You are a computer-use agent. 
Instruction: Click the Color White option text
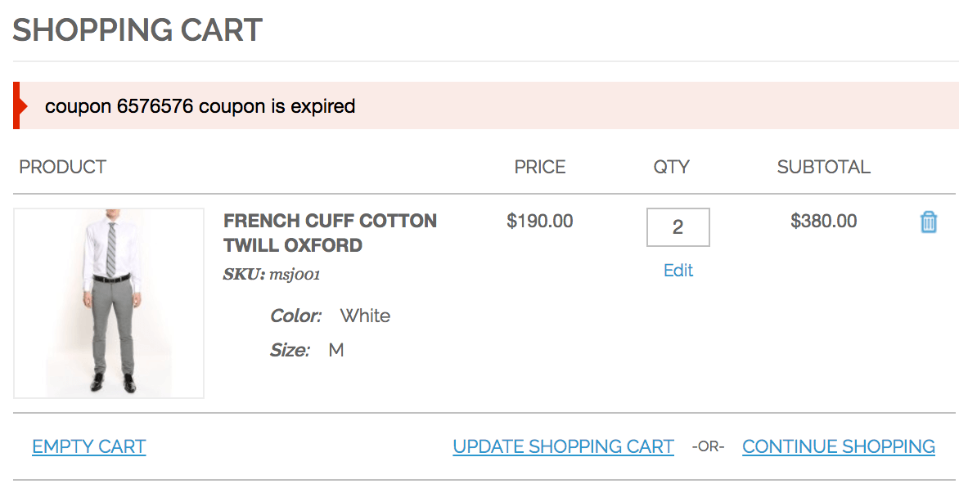pos(330,316)
